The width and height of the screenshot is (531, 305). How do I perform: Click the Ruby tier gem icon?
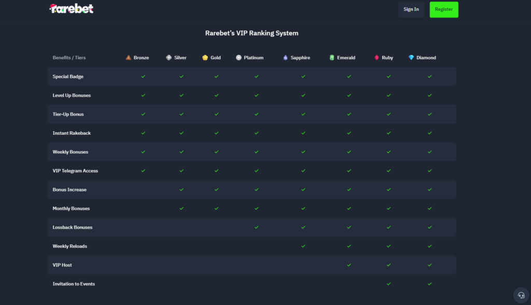tap(376, 58)
